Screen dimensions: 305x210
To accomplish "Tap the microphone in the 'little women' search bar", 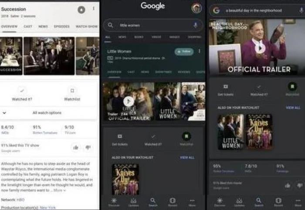I will [195, 26].
